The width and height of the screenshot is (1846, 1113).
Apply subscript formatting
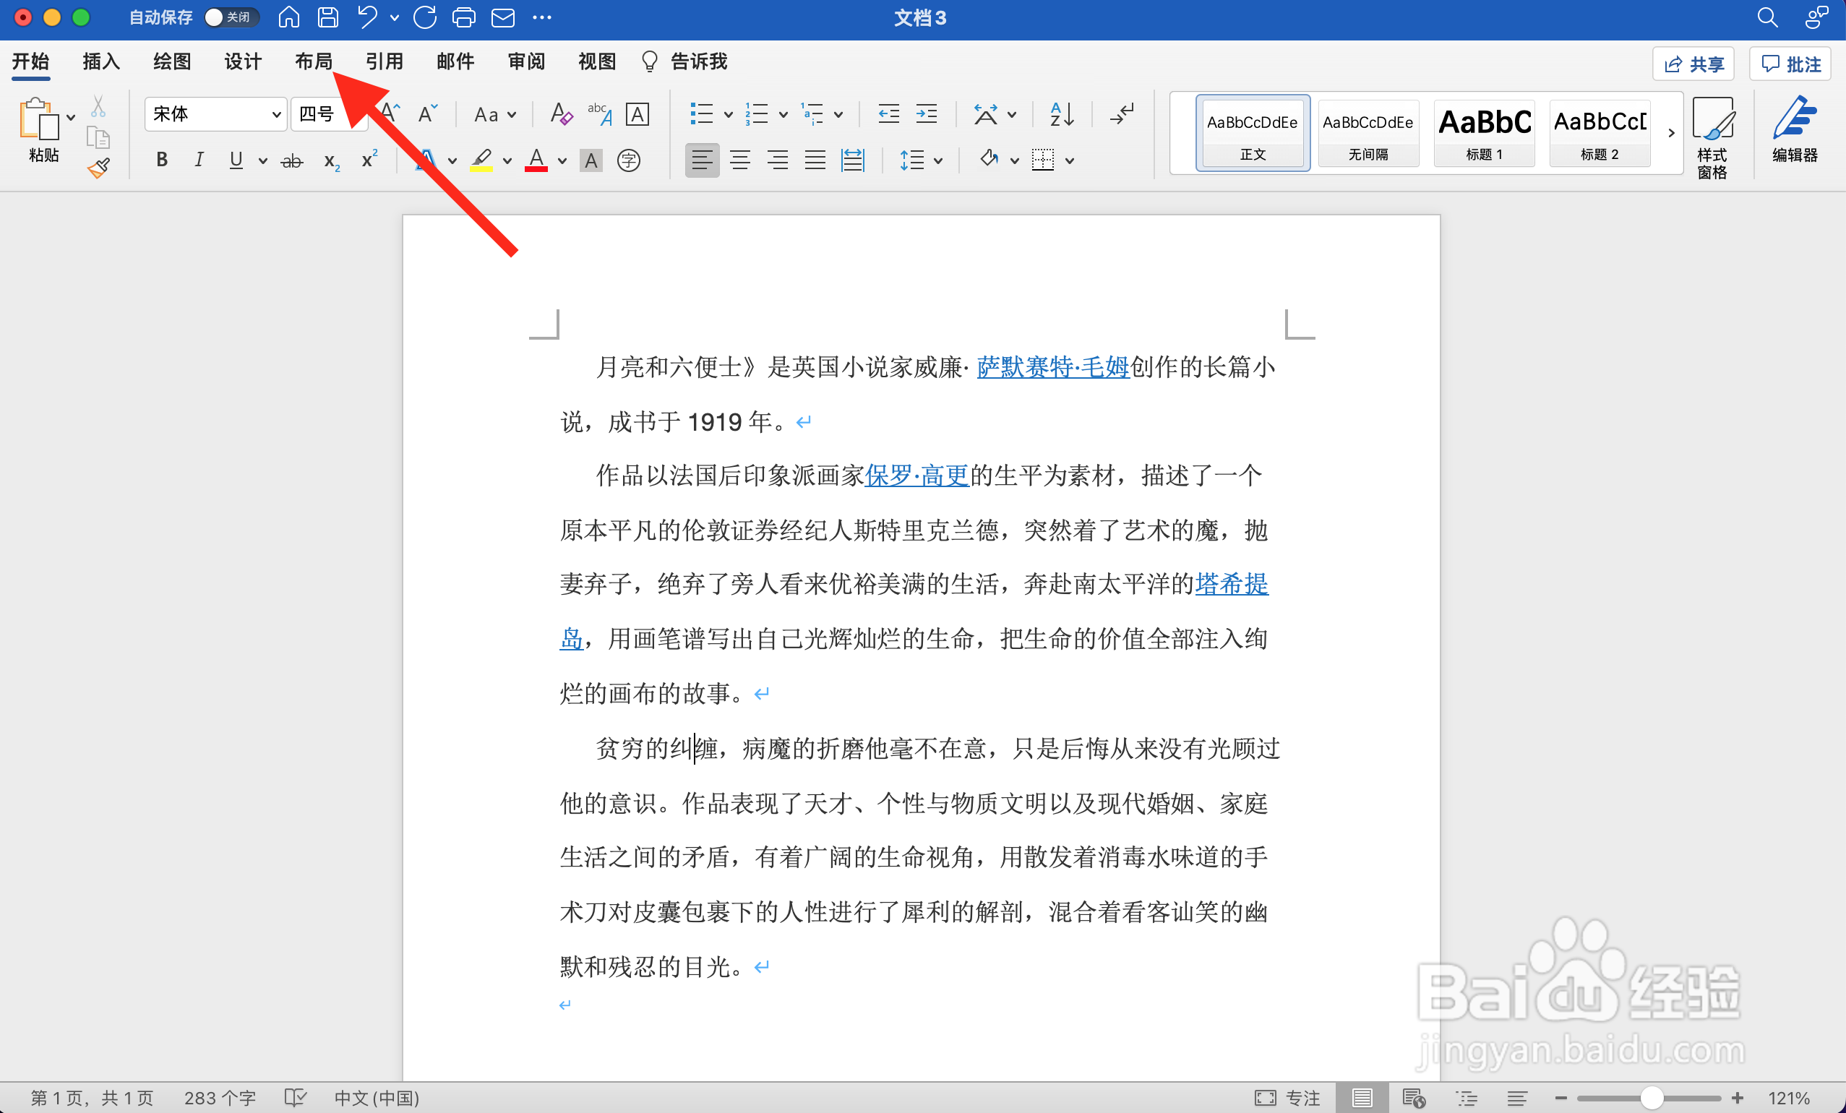click(332, 160)
